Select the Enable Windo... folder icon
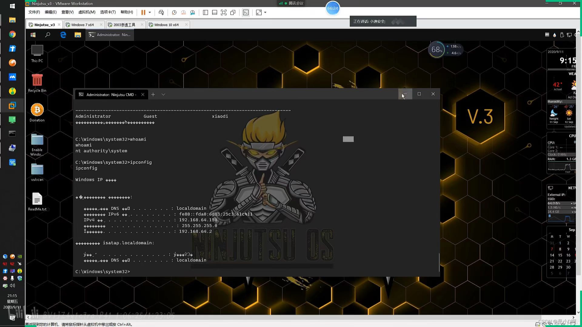 coord(37,145)
